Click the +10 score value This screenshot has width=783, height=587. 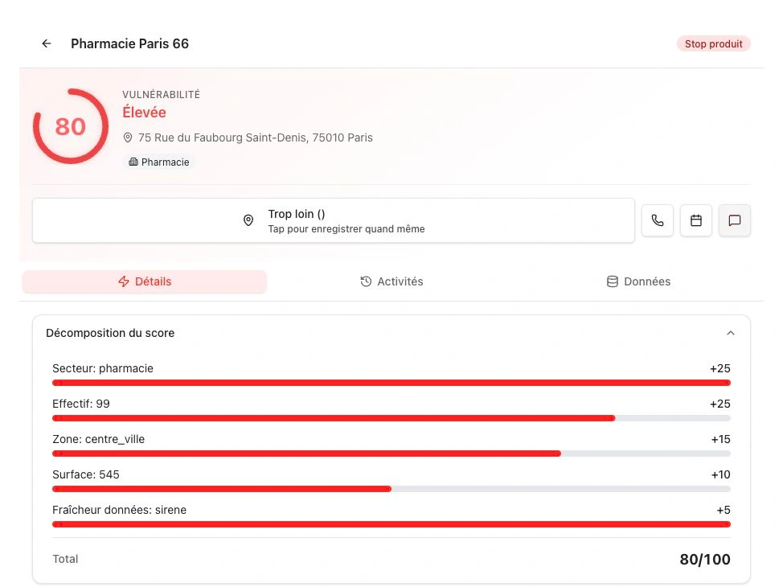pos(720,474)
